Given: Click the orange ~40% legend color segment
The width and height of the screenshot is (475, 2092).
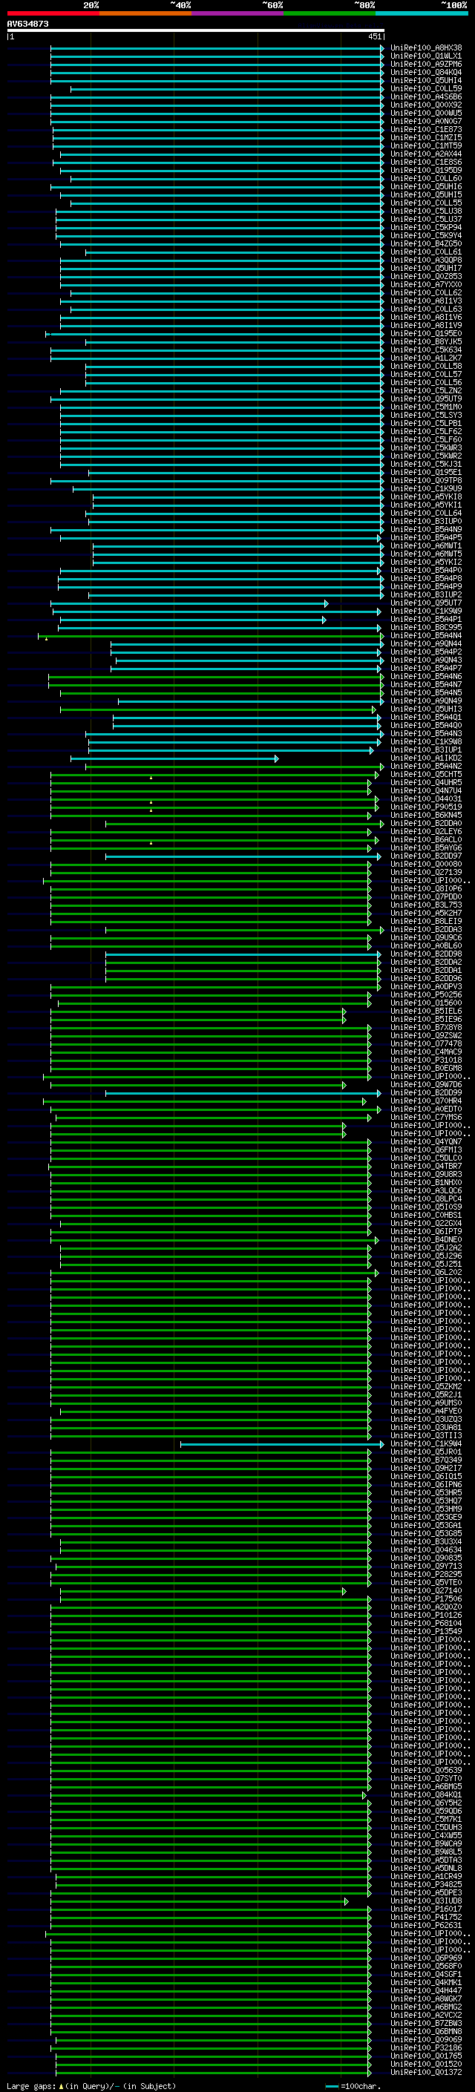Looking at the screenshot, I should coord(145,13).
